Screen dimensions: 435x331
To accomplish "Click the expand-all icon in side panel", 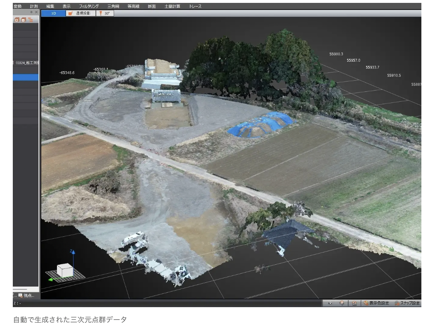I will [17, 20].
